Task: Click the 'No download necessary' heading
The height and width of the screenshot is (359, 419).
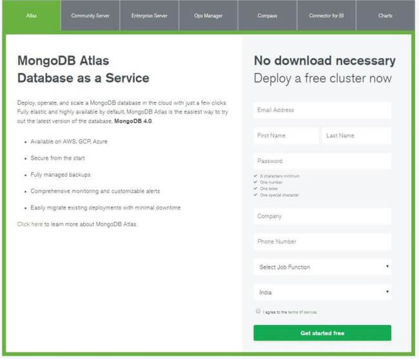Action: [325, 61]
